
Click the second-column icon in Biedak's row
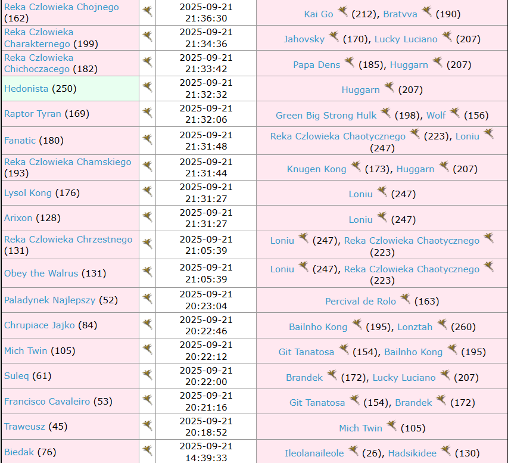tap(147, 451)
